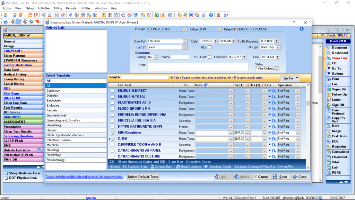Open the Help question mark toolbar icon
The image size is (355, 200).
point(211,15)
